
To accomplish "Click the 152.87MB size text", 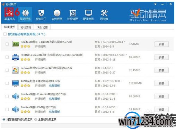I will tap(135, 83).
